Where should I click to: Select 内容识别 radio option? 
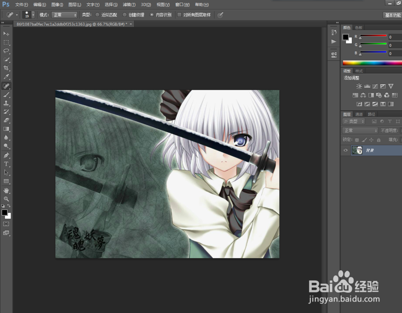tap(152, 15)
